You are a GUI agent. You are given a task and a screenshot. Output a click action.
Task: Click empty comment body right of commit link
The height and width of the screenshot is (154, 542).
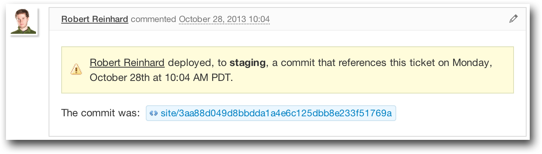(x=458, y=114)
